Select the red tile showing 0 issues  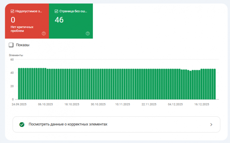tap(27, 22)
